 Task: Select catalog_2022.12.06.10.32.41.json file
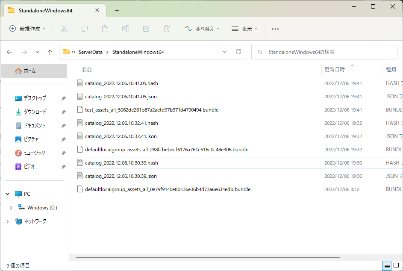click(x=239, y=136)
